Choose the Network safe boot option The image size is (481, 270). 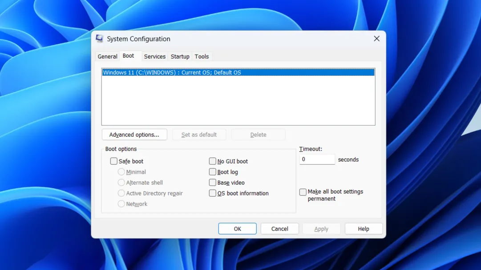click(x=121, y=204)
